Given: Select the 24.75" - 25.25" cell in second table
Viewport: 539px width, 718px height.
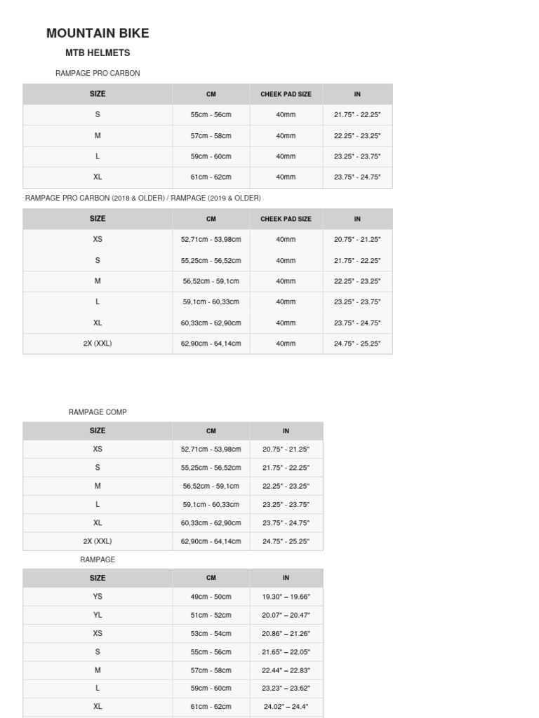Looking at the screenshot, I should pyautogui.click(x=357, y=344).
